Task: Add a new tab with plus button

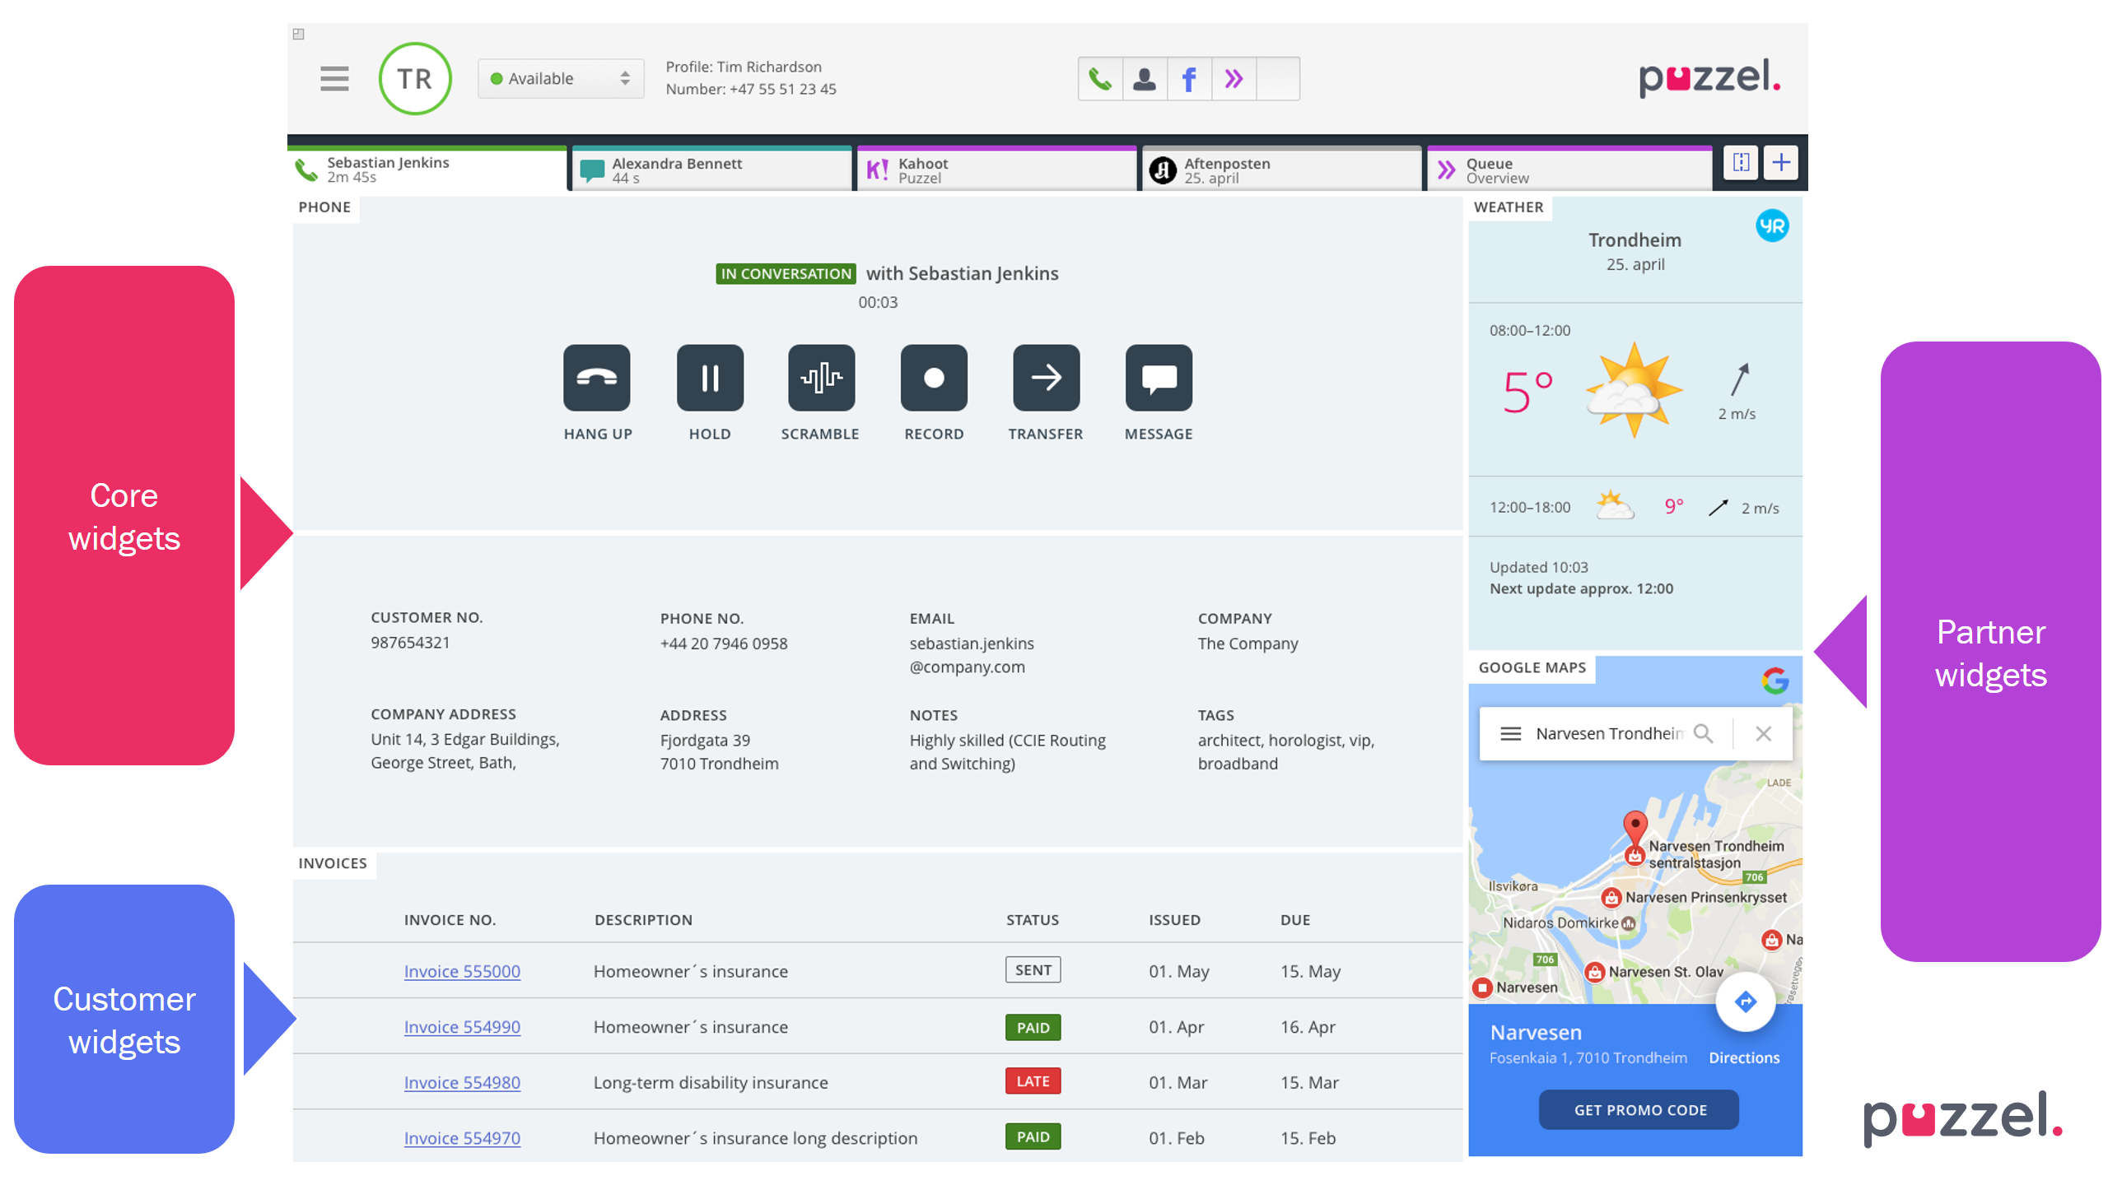Action: pos(1780,162)
